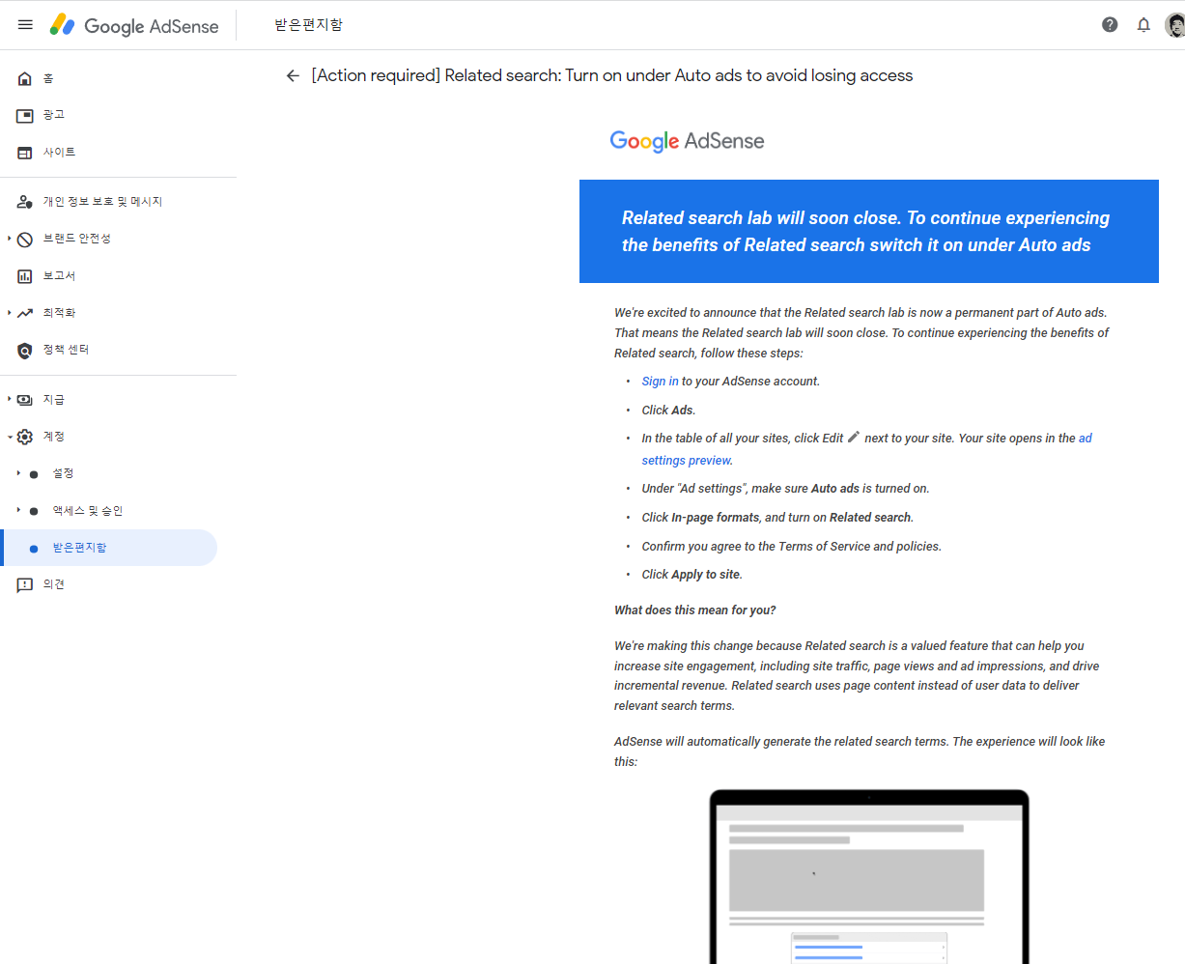Viewport: 1185px width, 964px height.
Task: Click the 받은편지함 page title
Action: click(x=308, y=25)
